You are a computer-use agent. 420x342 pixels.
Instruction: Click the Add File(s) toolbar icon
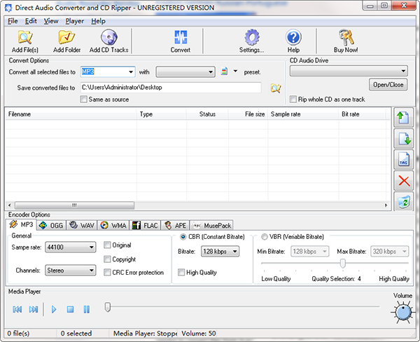click(x=25, y=37)
